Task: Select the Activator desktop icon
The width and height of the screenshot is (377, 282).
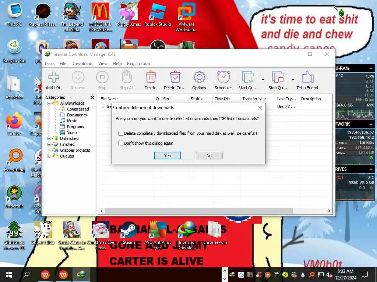Action: (14, 87)
